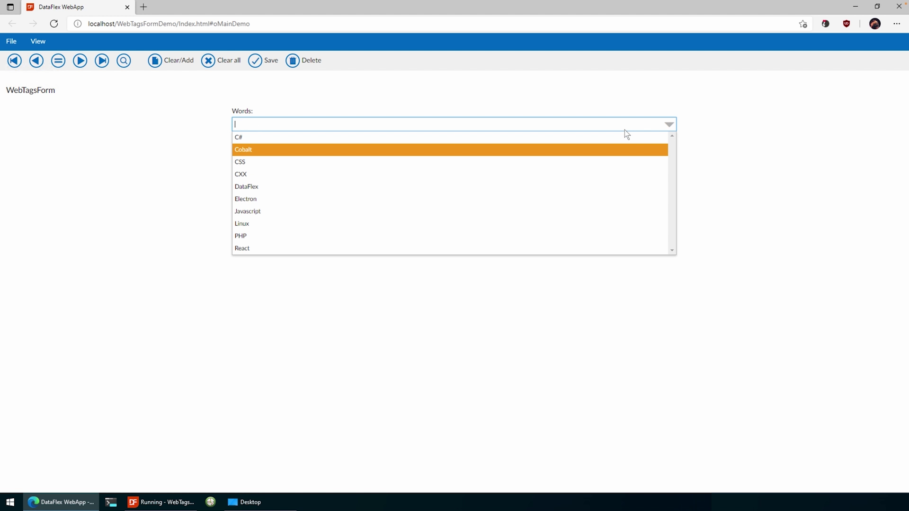Click the address bar URL
Viewport: 909px width, 511px height.
[169, 24]
